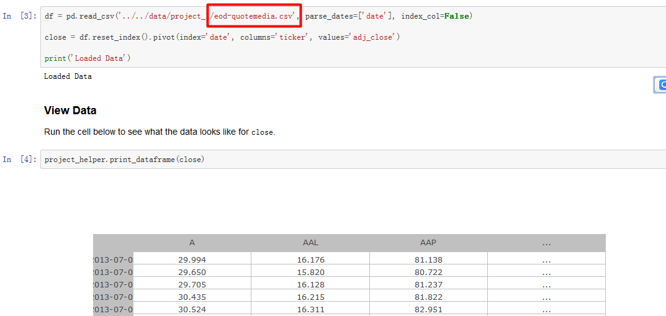Click the In [3] cell prompt
666x316 pixels.
tap(20, 16)
